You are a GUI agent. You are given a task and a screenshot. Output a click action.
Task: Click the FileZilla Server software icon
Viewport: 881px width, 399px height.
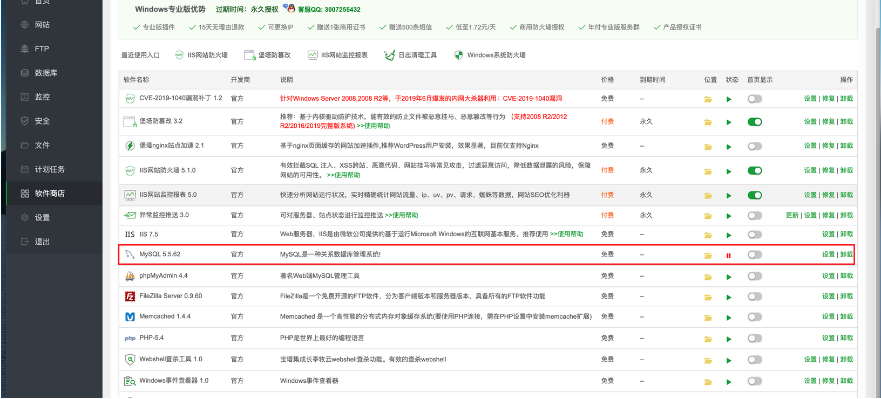point(130,297)
